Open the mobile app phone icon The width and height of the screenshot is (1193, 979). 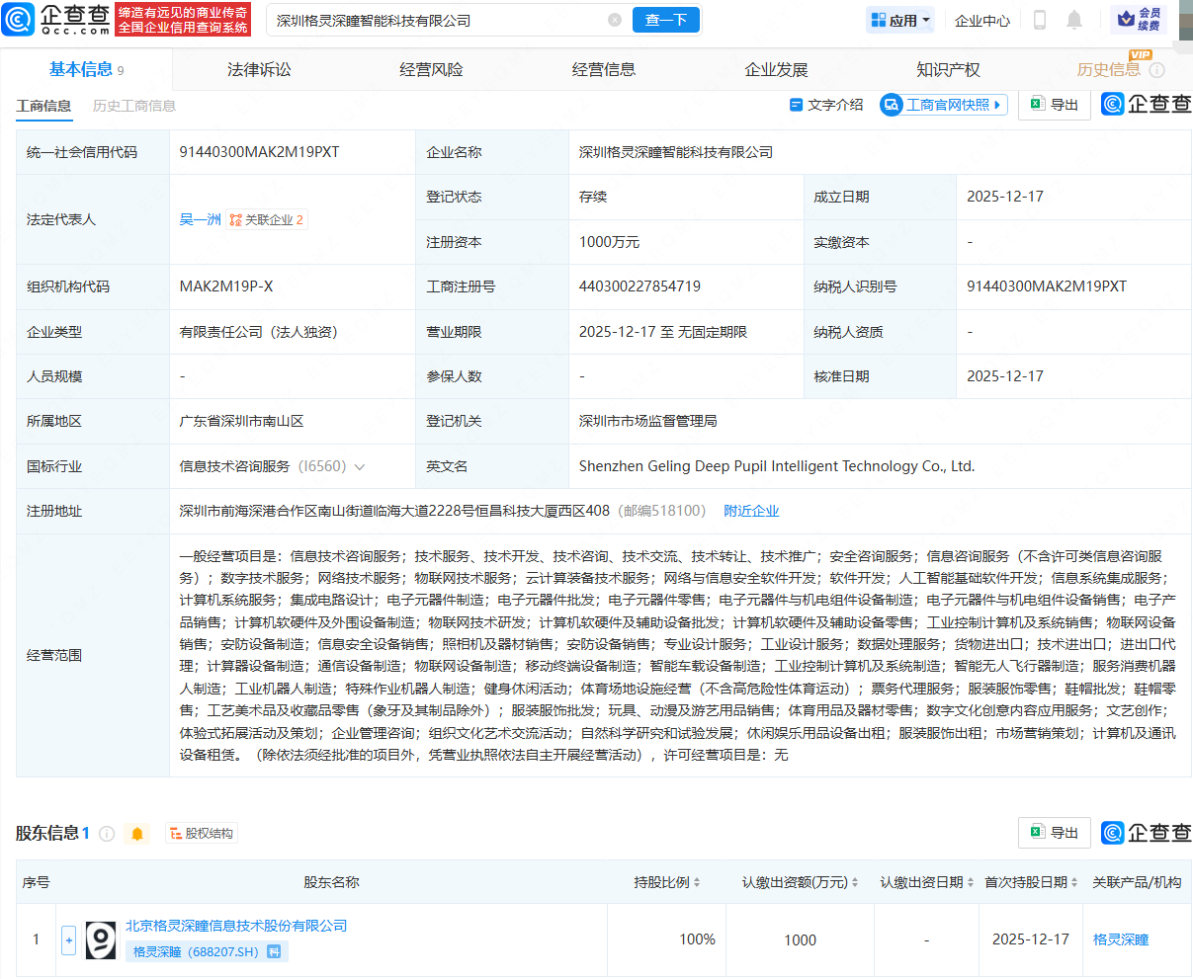click(1038, 20)
